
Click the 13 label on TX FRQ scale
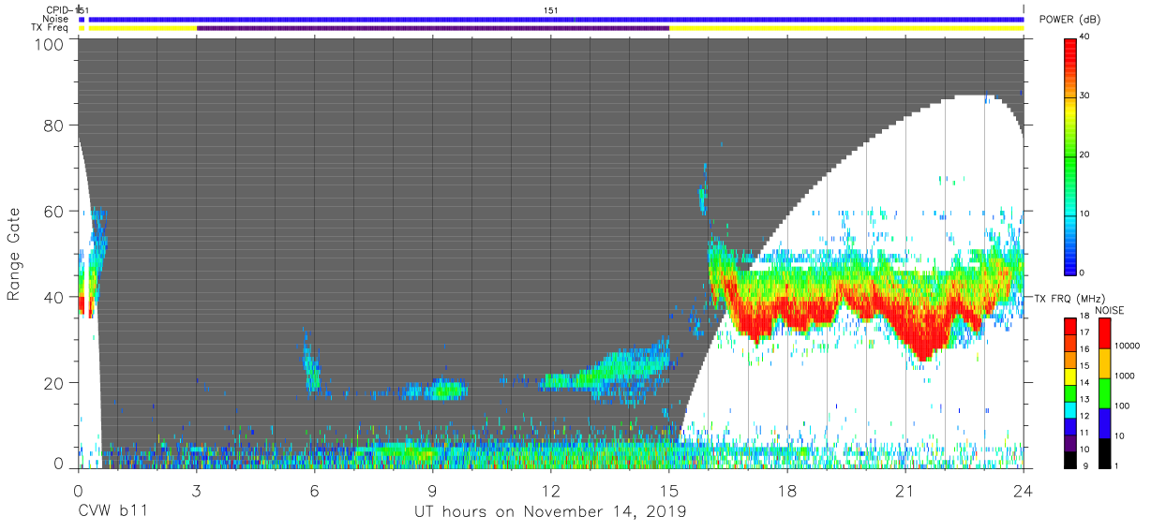pos(1084,400)
